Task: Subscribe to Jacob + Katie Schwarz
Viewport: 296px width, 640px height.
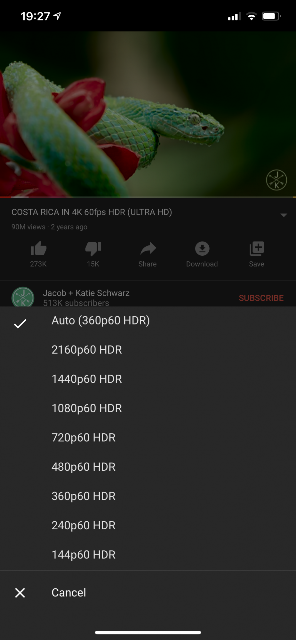Action: tap(261, 298)
